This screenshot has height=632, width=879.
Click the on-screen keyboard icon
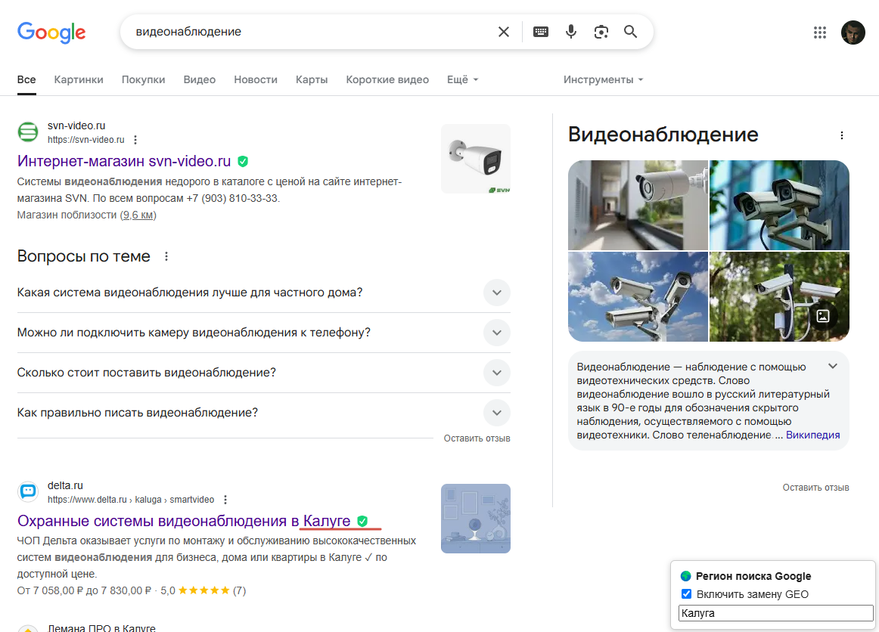(540, 32)
